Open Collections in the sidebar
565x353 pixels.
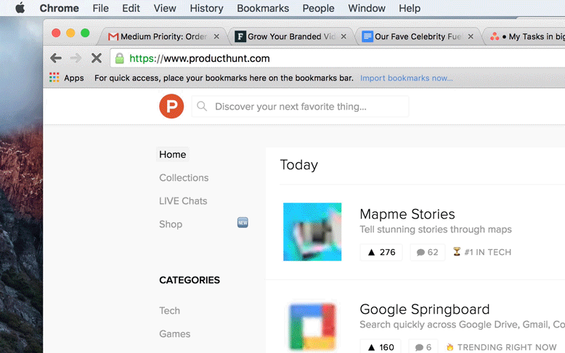coord(184,177)
